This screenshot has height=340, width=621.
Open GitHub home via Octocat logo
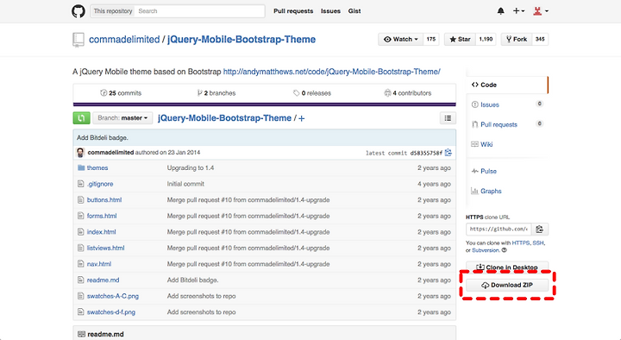pos(78,11)
